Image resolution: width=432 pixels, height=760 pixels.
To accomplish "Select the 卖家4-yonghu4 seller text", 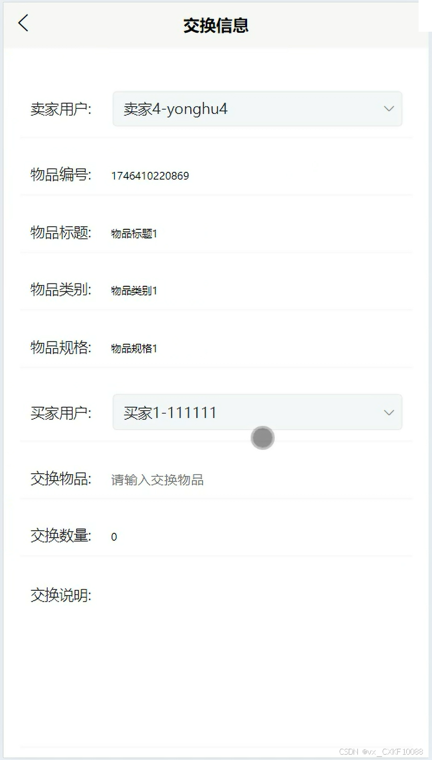I will (176, 109).
